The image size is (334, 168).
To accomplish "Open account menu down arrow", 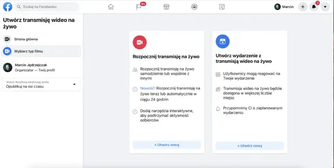I will click(x=325, y=7).
